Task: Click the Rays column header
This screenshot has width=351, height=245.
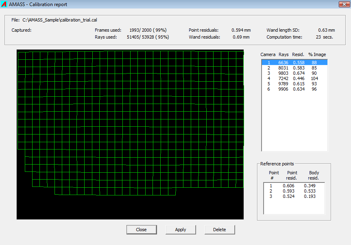Action: [x=283, y=54]
